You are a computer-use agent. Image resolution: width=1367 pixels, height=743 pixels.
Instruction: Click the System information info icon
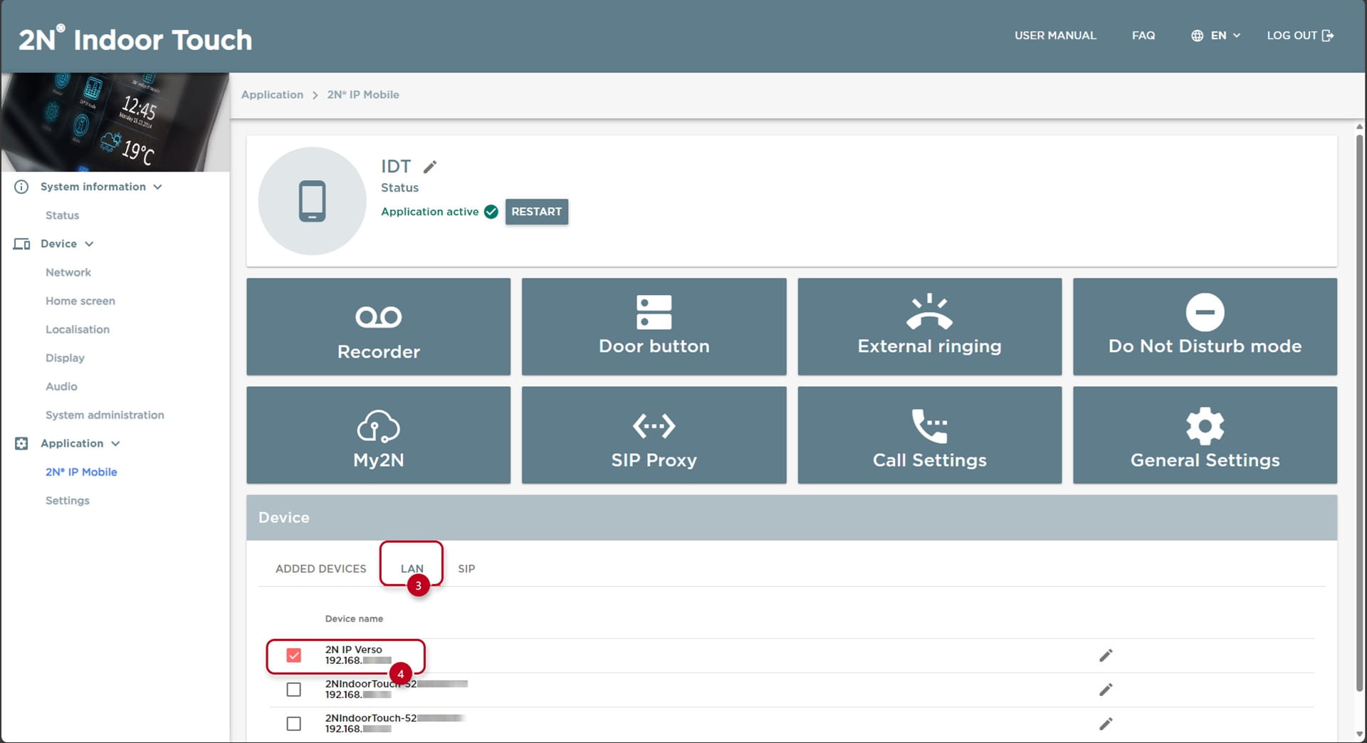21,187
